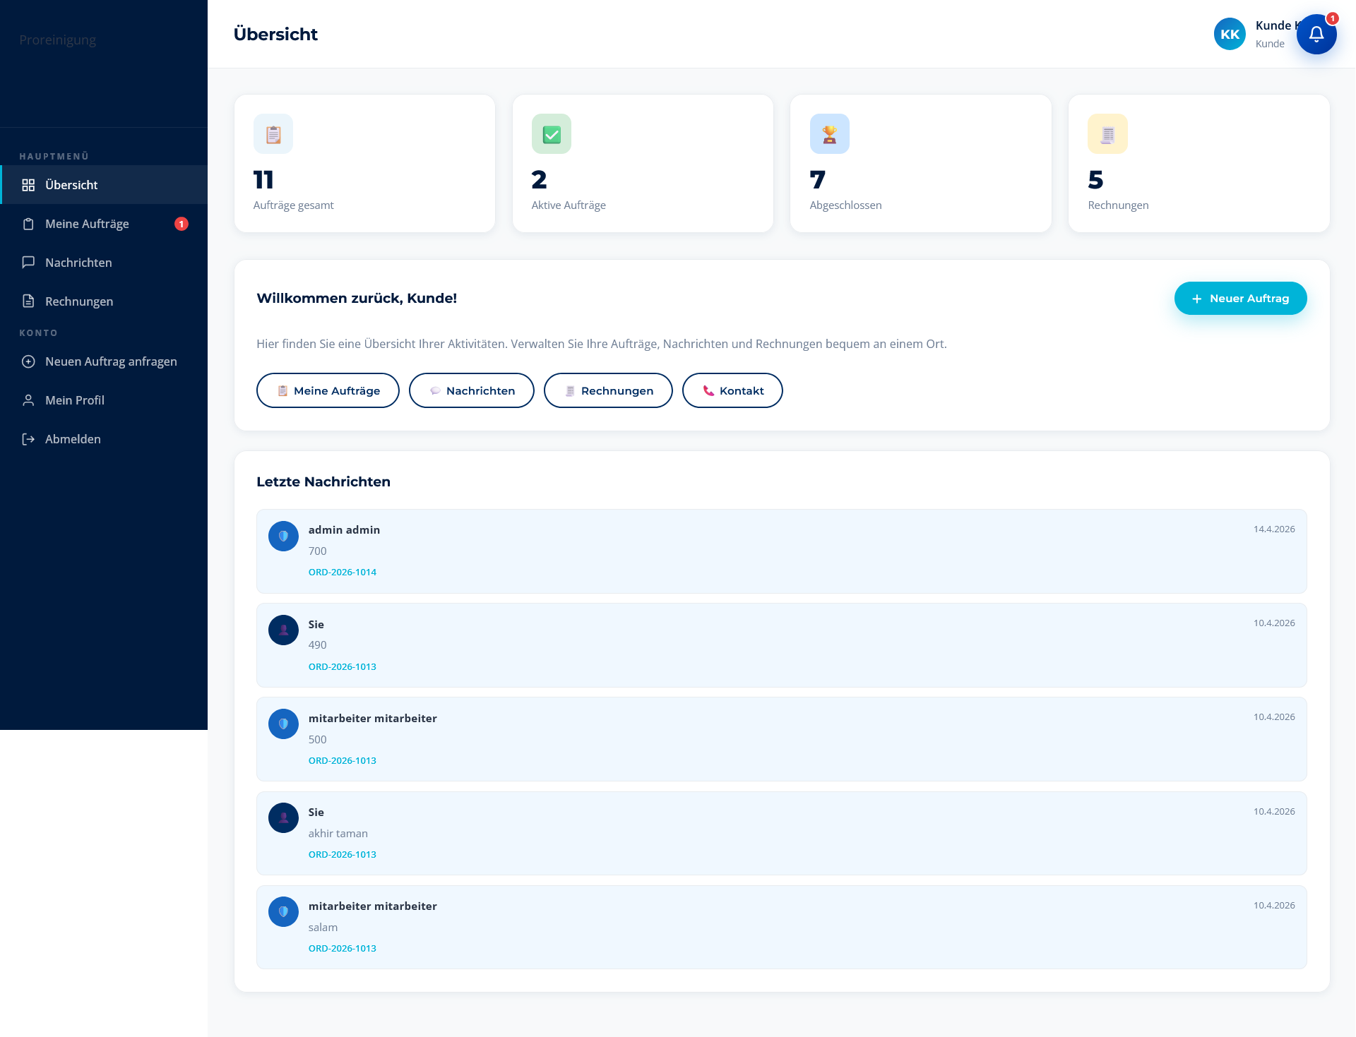Click the red notification count badge
This screenshot has height=1037, width=1356.
[1333, 18]
